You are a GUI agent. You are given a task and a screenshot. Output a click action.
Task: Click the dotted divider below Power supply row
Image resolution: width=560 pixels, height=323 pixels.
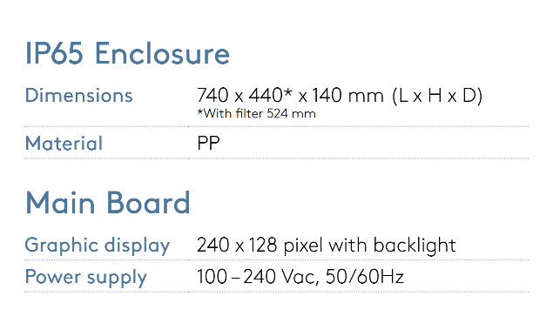pyautogui.click(x=277, y=292)
